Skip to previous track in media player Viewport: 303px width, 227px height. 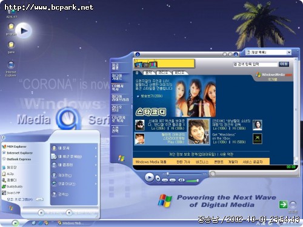tap(165, 180)
